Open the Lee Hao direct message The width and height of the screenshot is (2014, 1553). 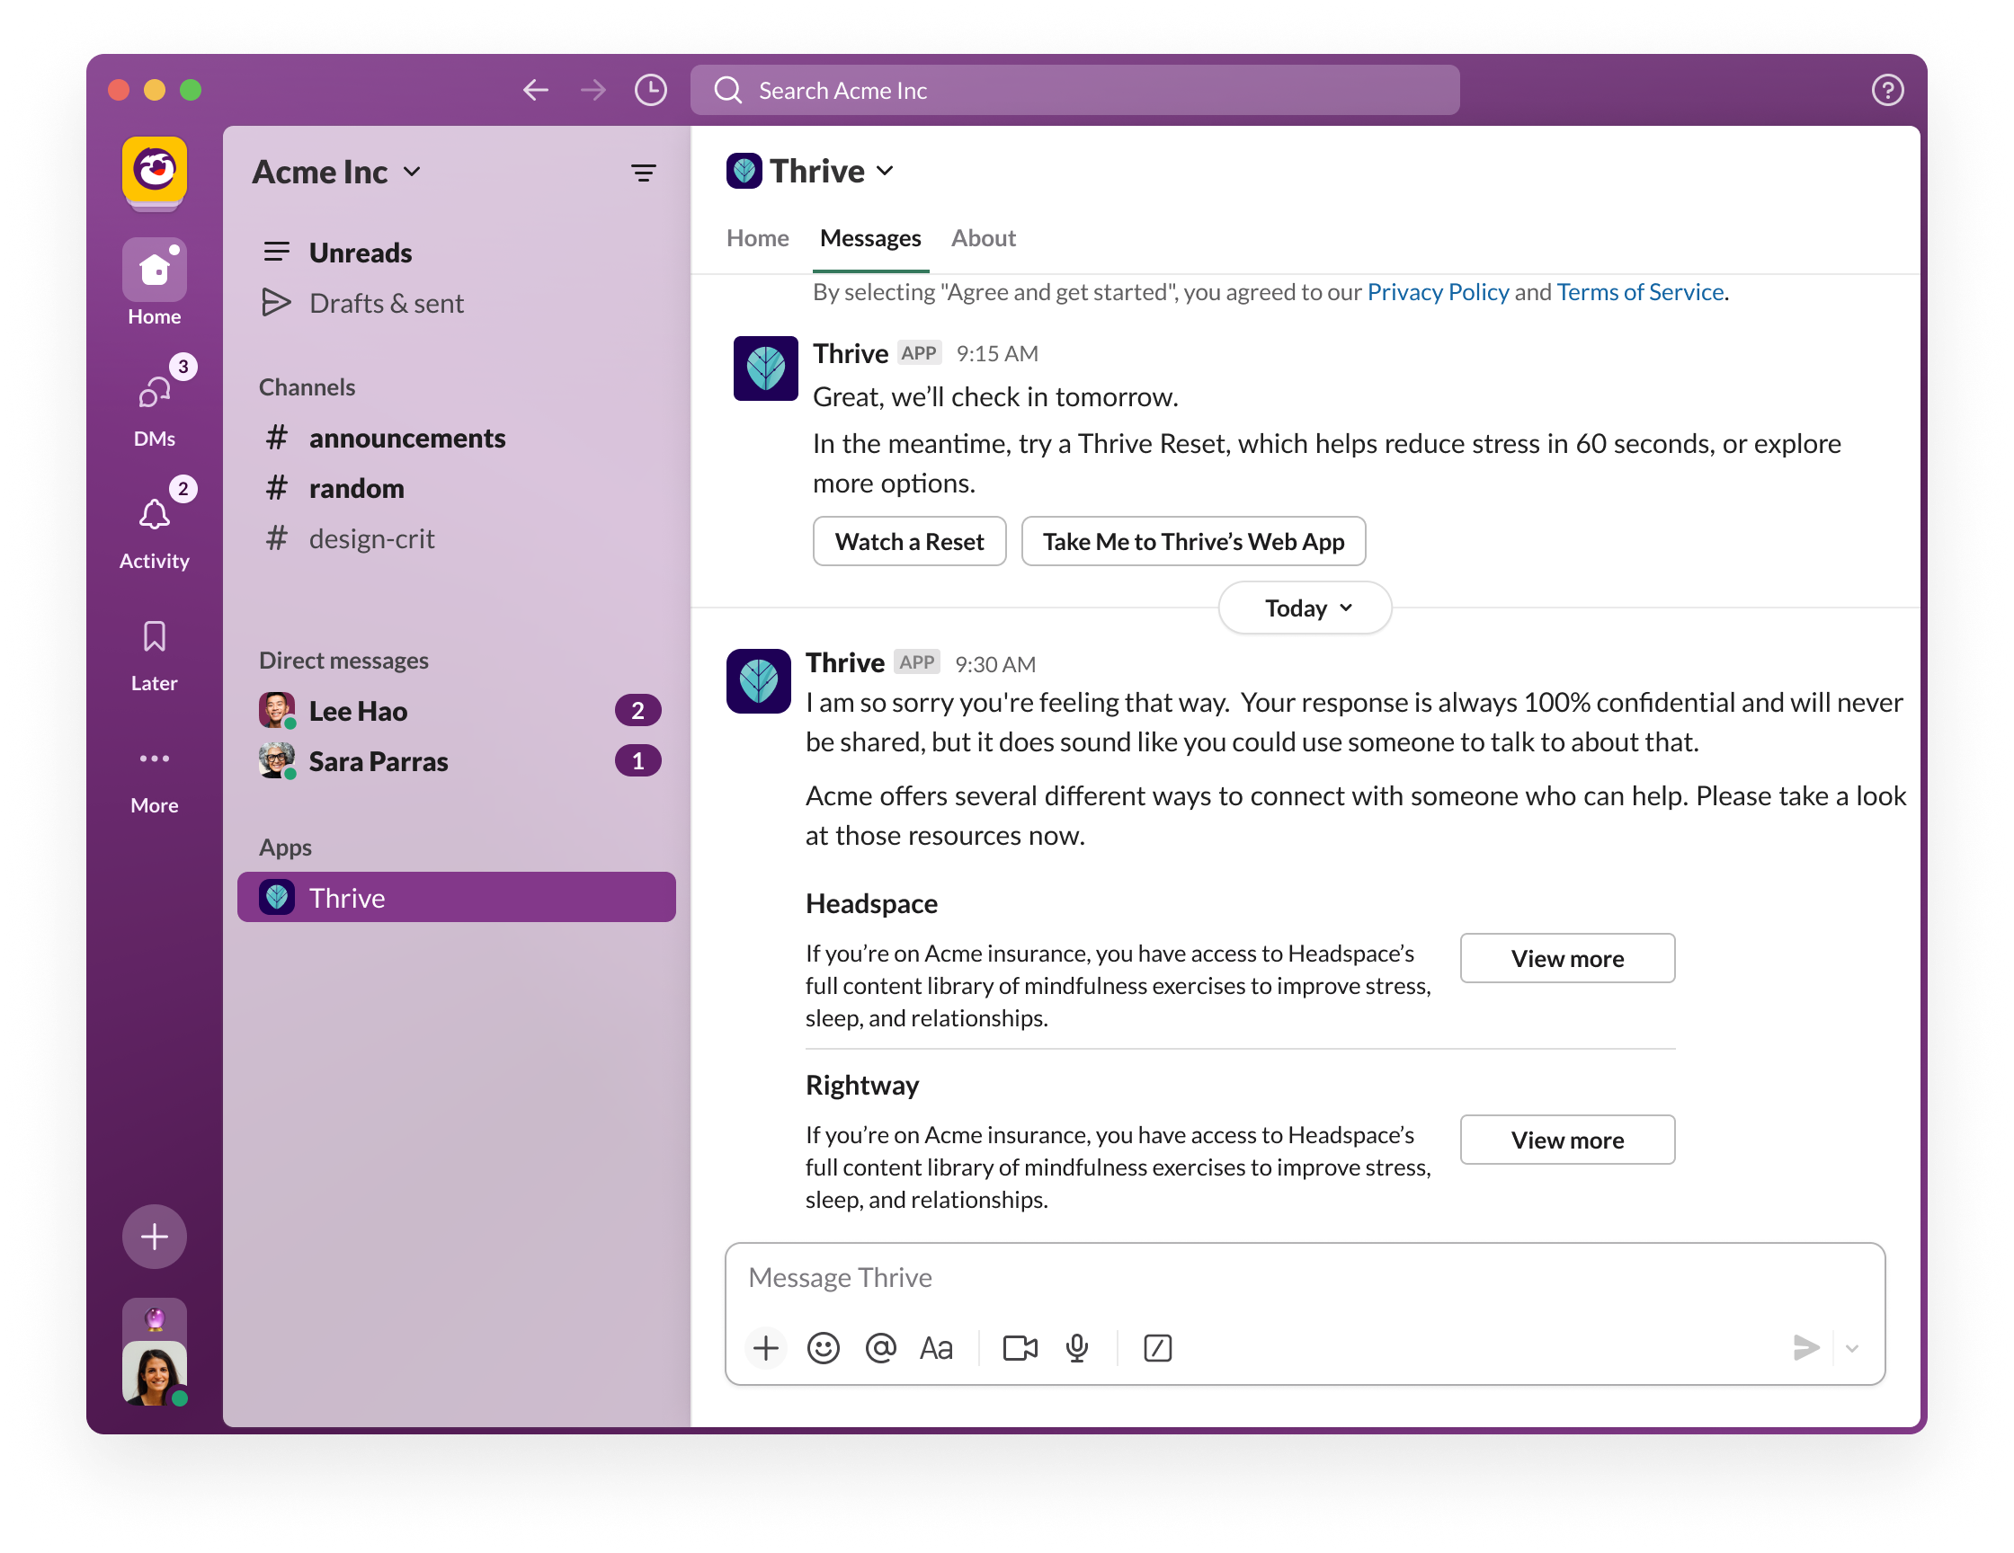point(457,711)
